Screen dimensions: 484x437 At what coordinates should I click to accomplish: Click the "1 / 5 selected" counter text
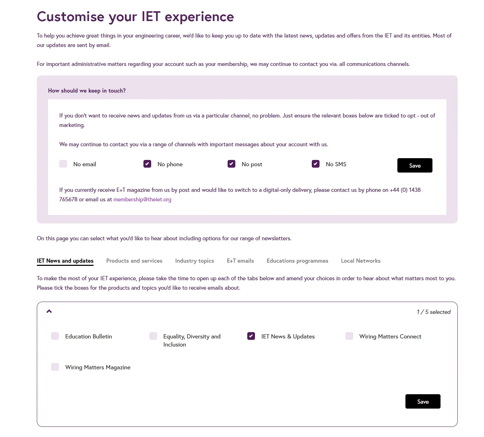click(x=433, y=312)
